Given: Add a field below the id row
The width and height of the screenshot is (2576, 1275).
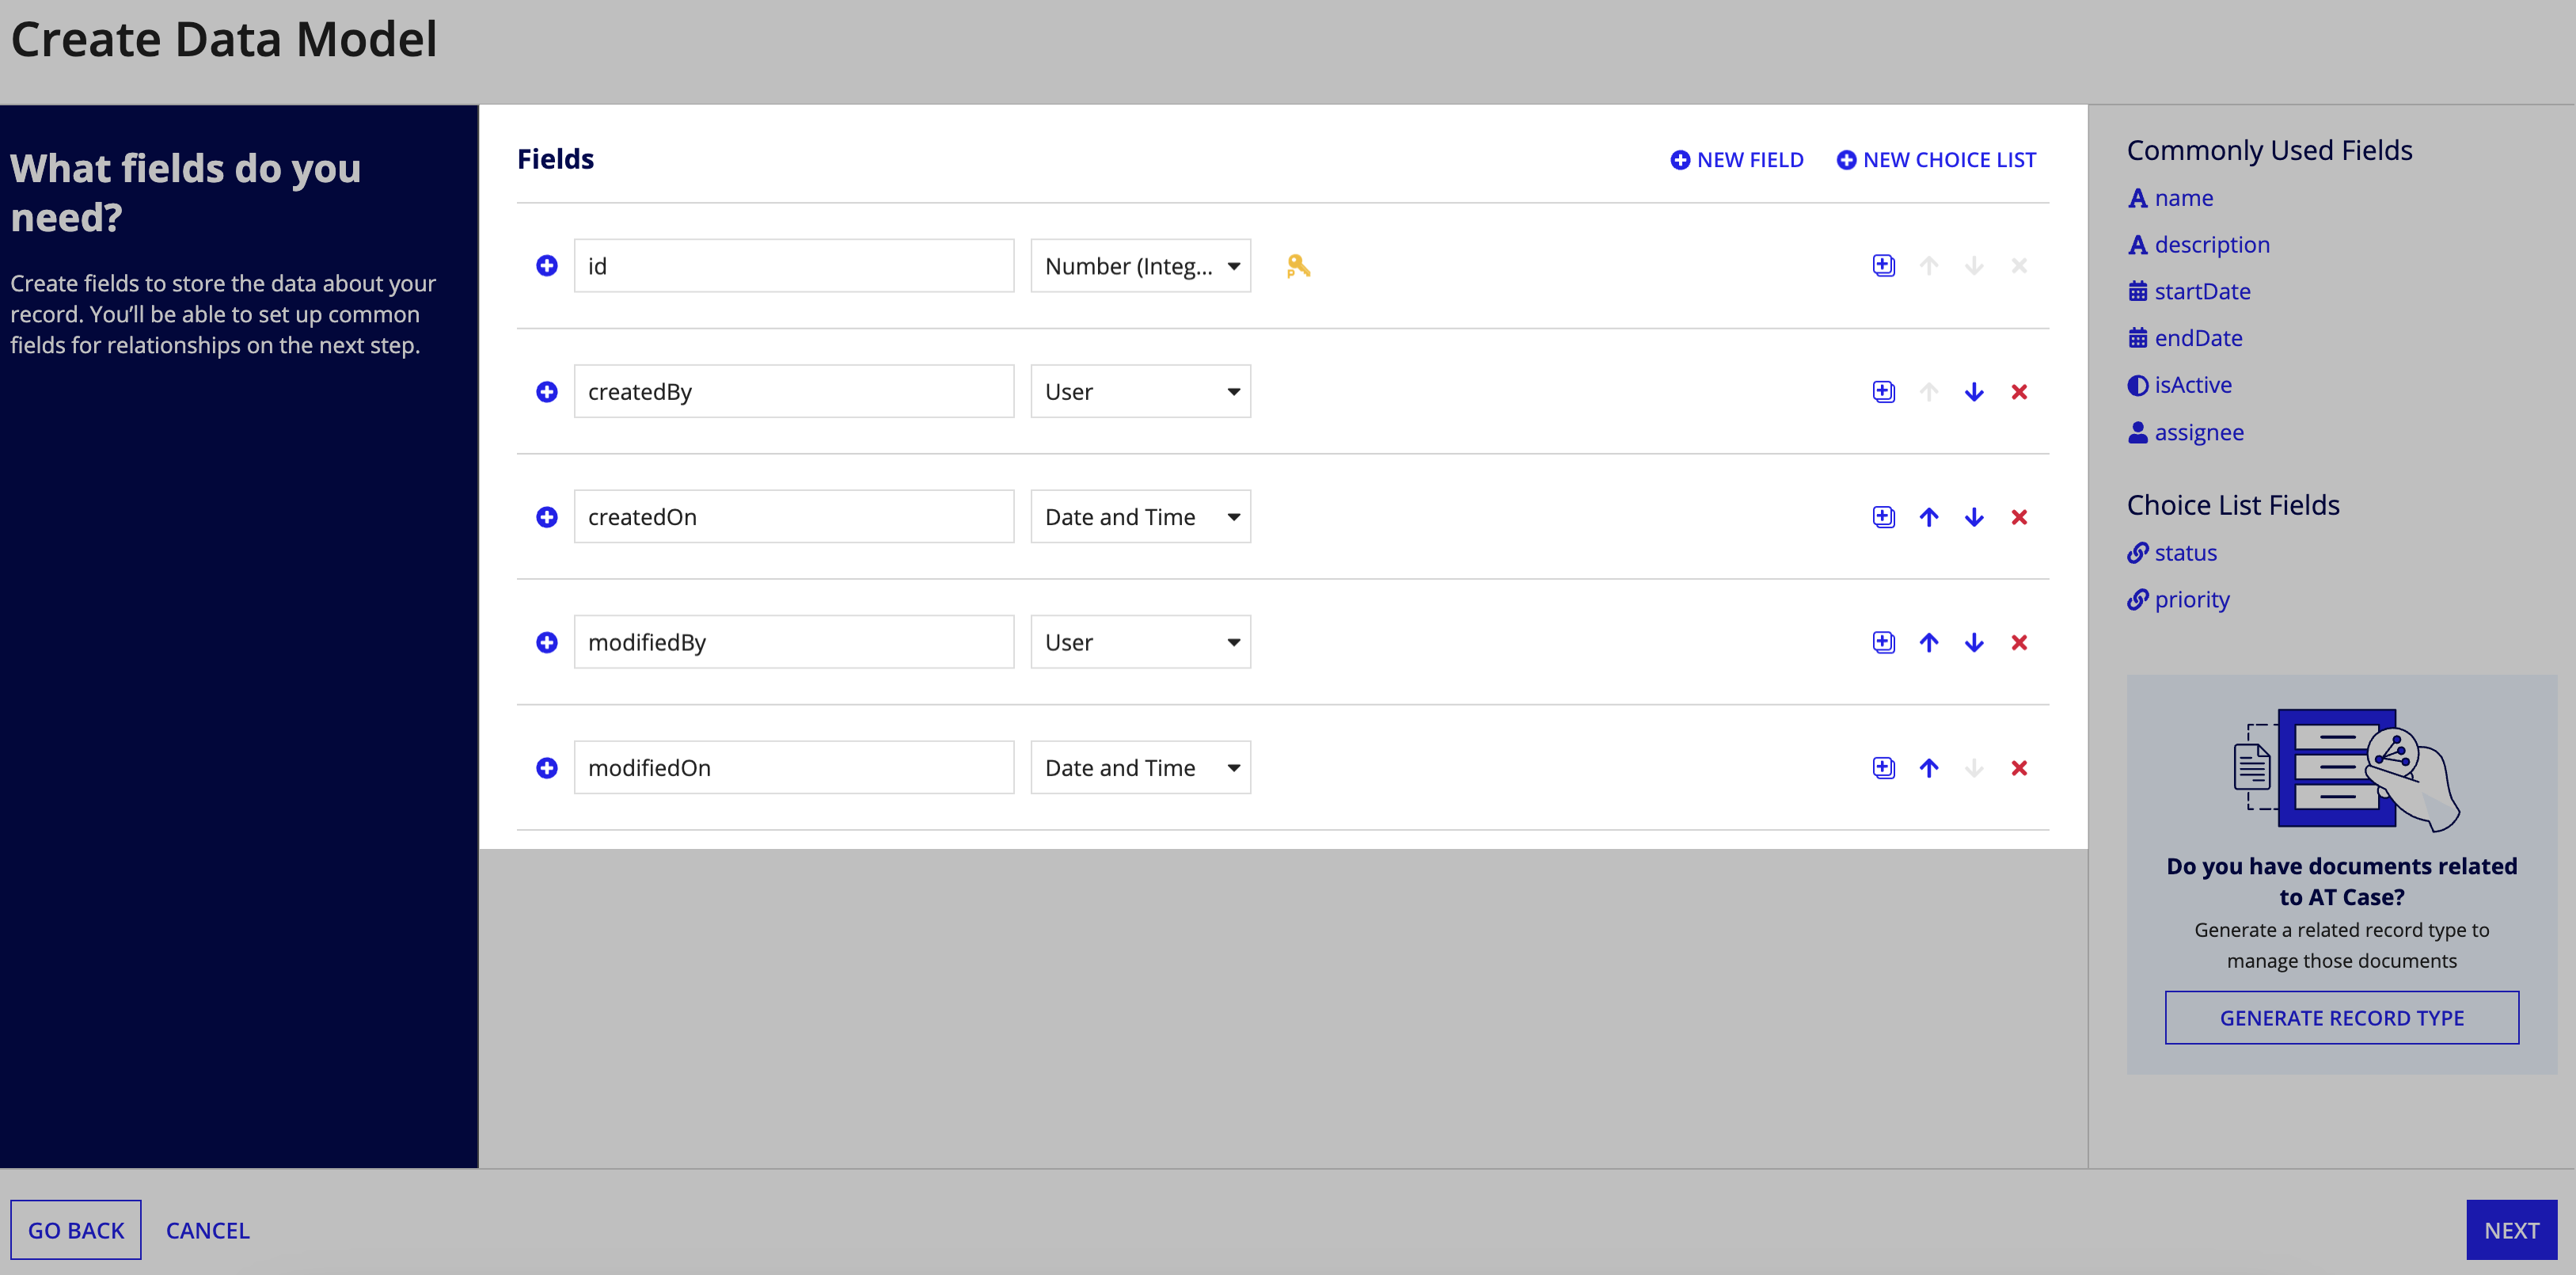Looking at the screenshot, I should pyautogui.click(x=1883, y=266).
